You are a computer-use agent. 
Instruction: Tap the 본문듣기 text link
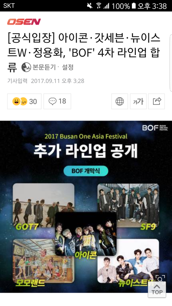coord(44,67)
